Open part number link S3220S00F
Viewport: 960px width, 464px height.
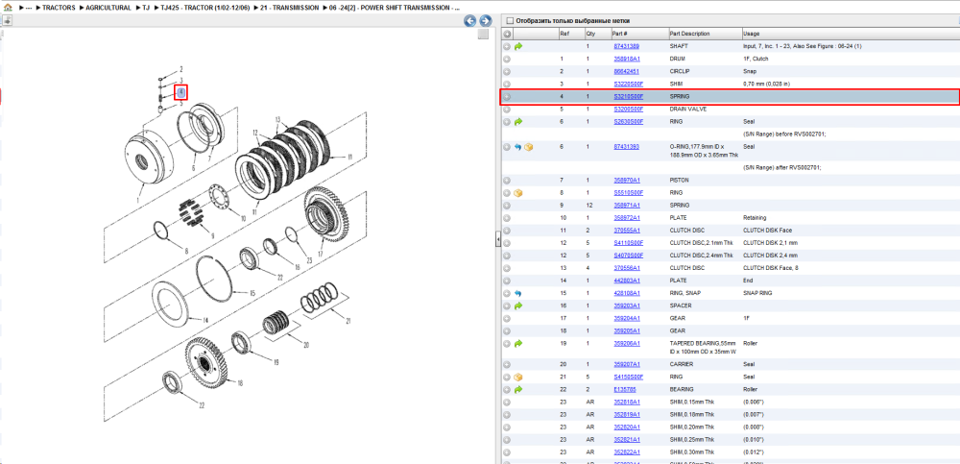click(x=628, y=84)
